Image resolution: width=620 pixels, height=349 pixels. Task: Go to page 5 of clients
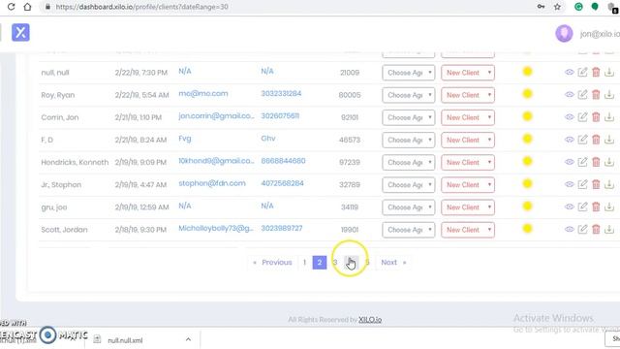[367, 263]
